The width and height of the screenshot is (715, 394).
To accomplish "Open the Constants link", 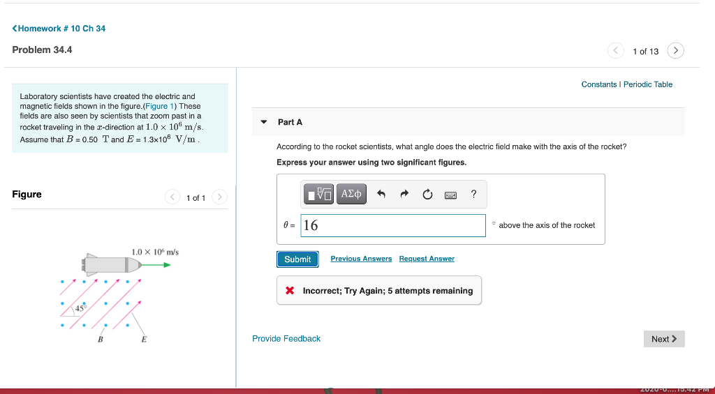I will pyautogui.click(x=598, y=84).
